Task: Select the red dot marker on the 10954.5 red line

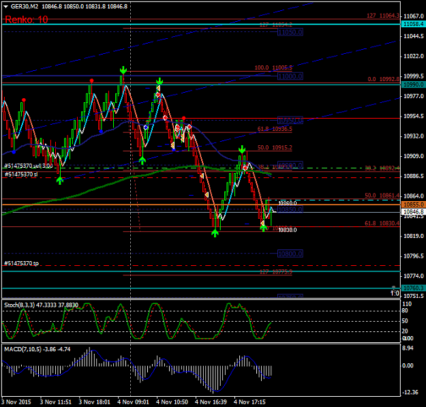Action: pos(184,118)
